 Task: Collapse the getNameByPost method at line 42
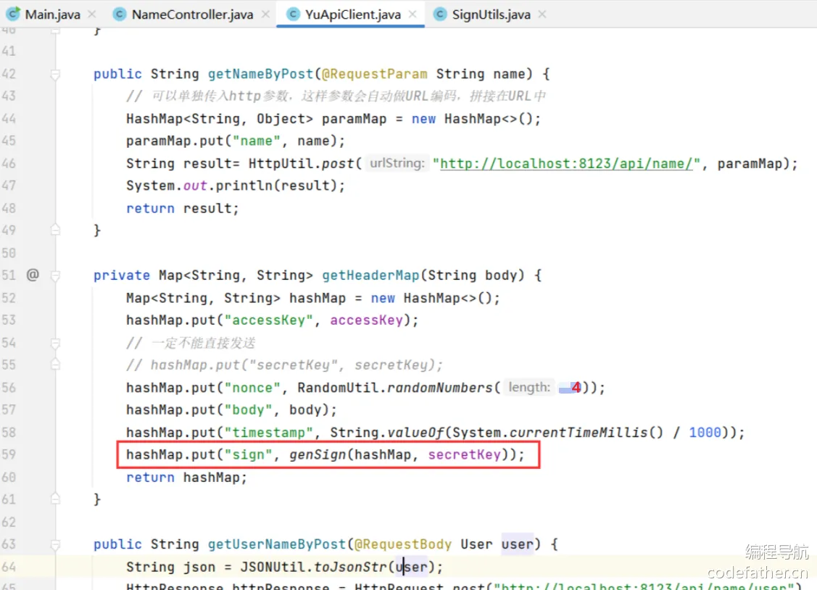pyautogui.click(x=55, y=75)
